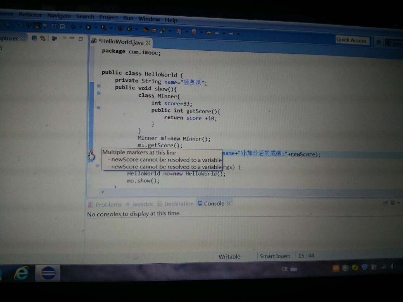Toggle Show Whitespace Characters pilcrow button
Screen dimensions: 403x302
[62, 26]
